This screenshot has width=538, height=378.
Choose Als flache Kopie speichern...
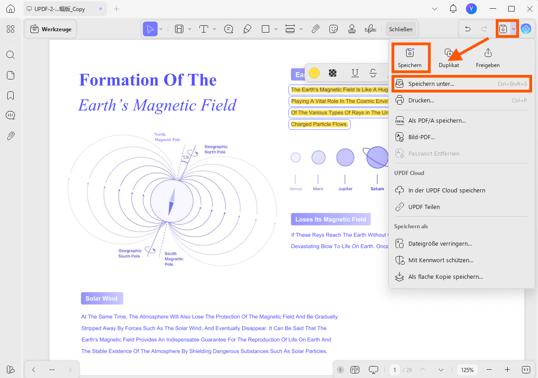[x=461, y=277]
